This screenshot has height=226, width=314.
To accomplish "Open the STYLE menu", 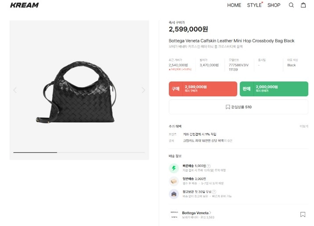I will tap(254, 5).
